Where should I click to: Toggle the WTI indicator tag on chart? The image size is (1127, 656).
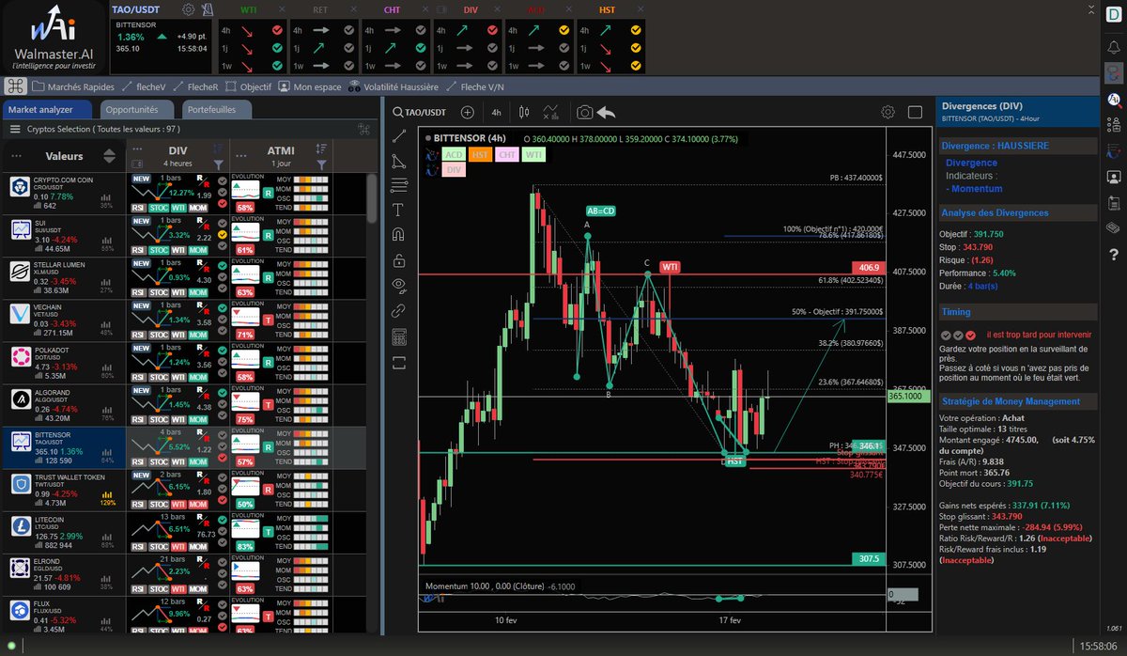click(533, 154)
